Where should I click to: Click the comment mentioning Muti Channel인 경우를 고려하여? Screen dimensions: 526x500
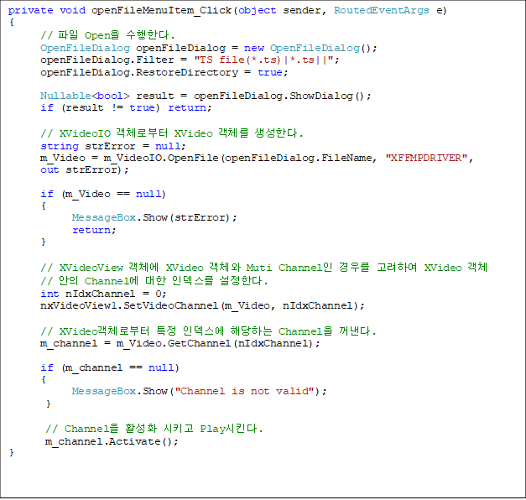[x=263, y=268]
